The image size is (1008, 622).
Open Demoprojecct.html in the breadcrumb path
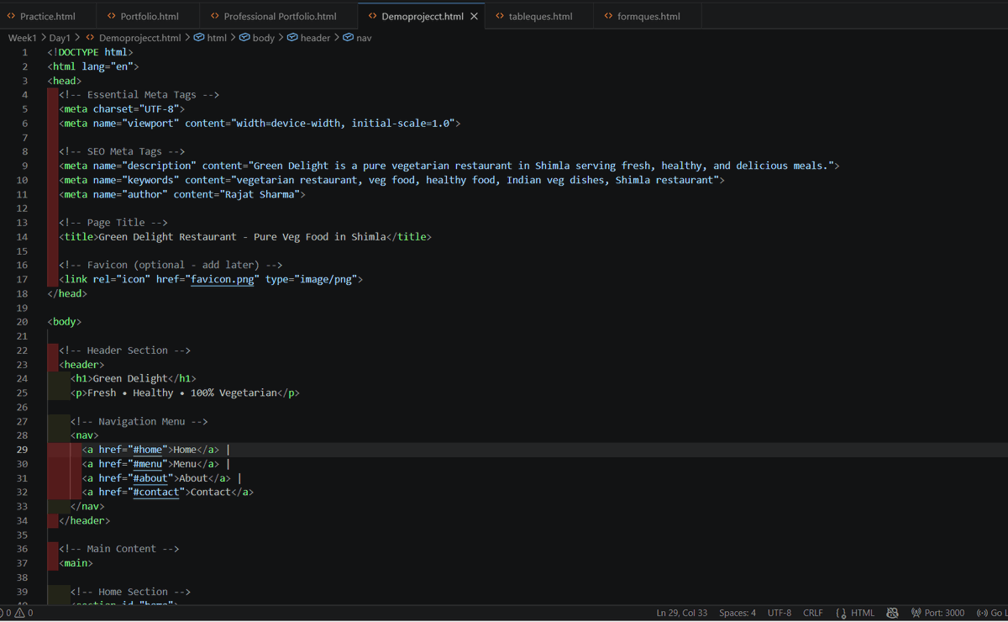pyautogui.click(x=139, y=38)
